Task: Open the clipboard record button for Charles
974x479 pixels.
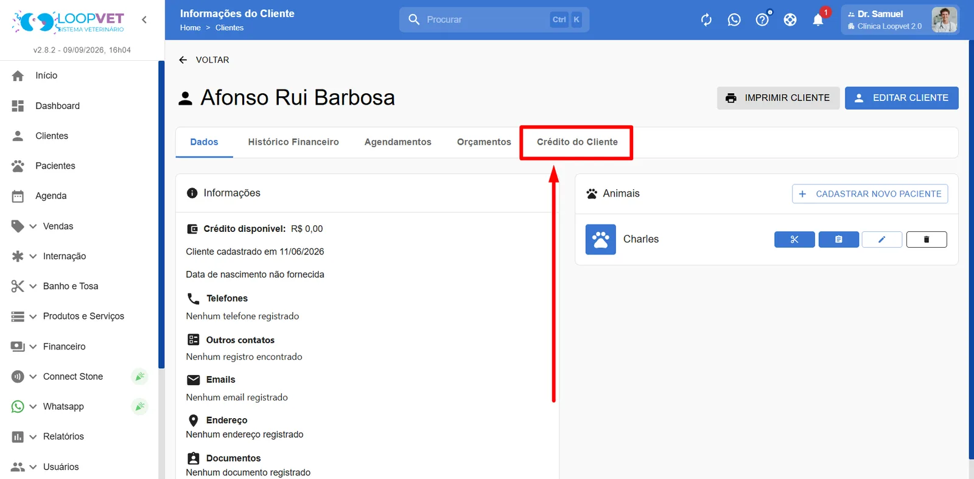Action: [x=839, y=239]
